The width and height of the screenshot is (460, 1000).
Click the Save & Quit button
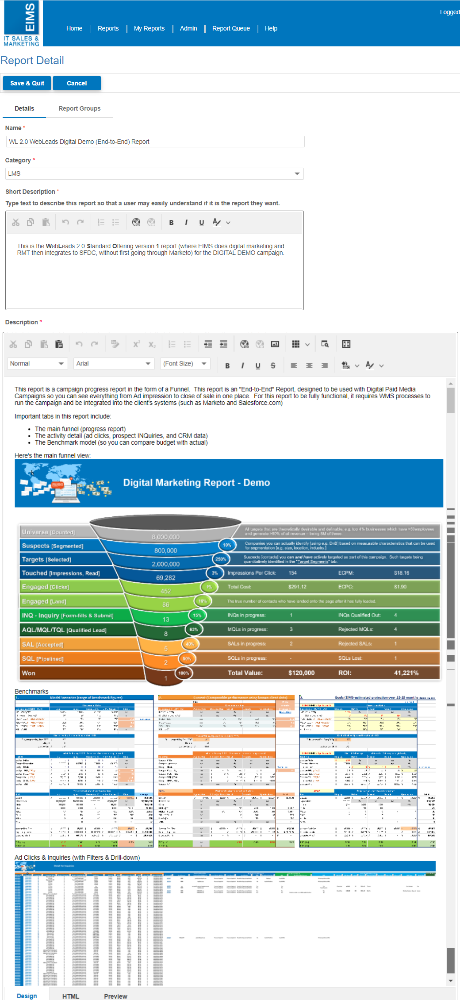tap(27, 83)
